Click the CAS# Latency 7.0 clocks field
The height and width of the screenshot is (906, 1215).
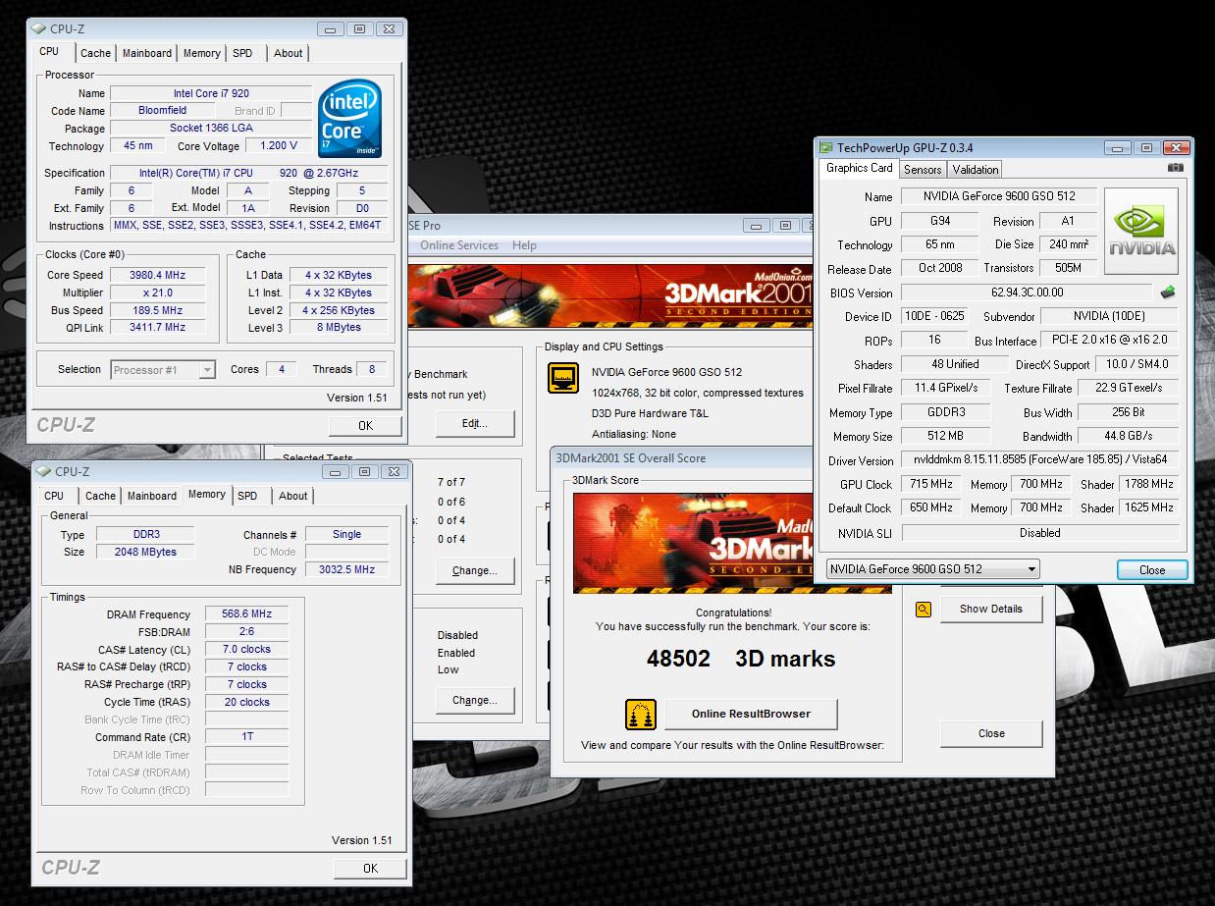tap(246, 649)
